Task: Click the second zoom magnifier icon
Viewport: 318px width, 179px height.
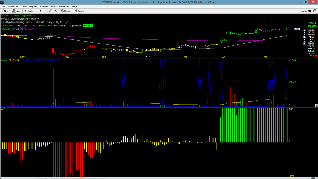Action: [61, 22]
